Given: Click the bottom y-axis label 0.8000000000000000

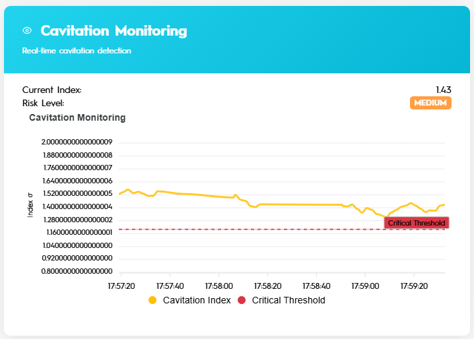Looking at the screenshot, I should pyautogui.click(x=77, y=271).
